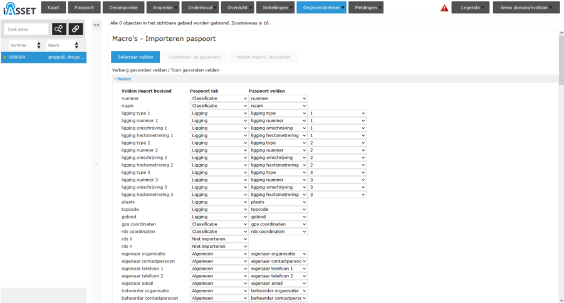Image resolution: width=564 pixels, height=303 pixels.
Task: Click the vertical scrollbar of the import panel
Action: pos(561,60)
